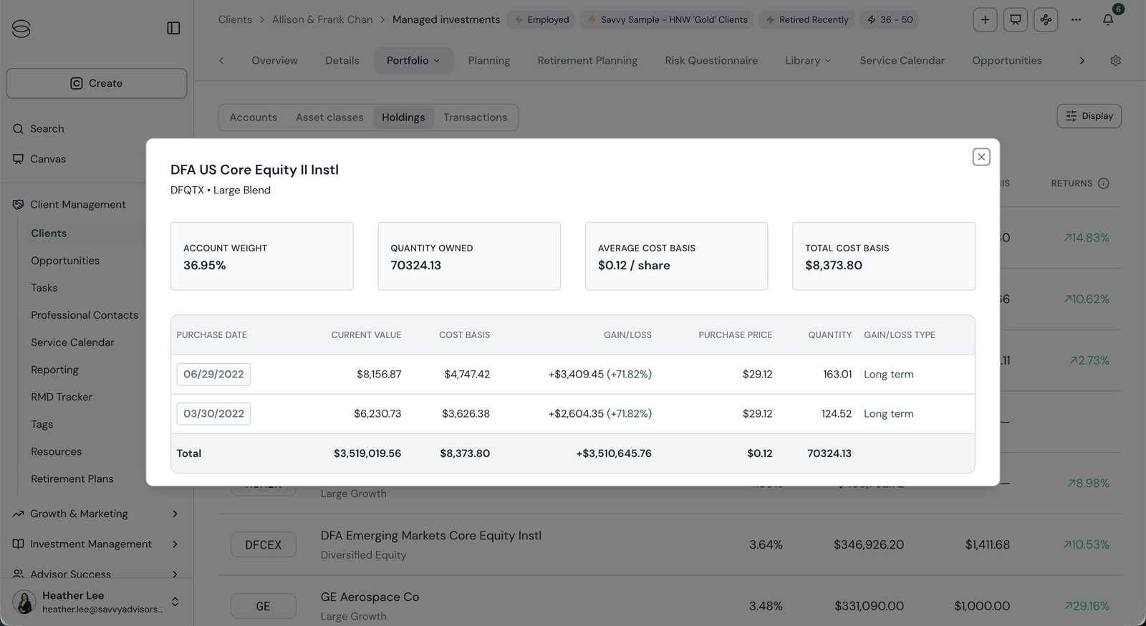Expand Investment Management section chevron
This screenshot has height=626, width=1146.
point(175,544)
